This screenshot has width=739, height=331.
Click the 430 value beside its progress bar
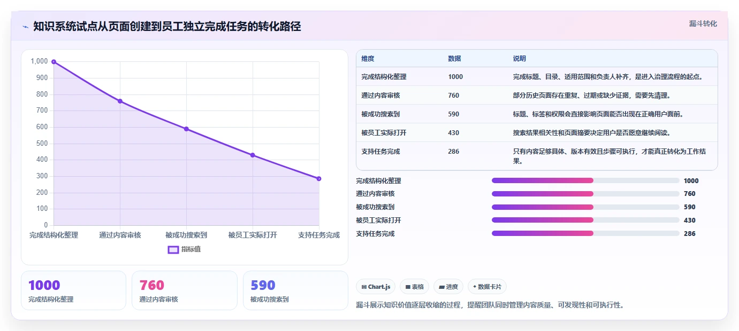[x=689, y=220]
